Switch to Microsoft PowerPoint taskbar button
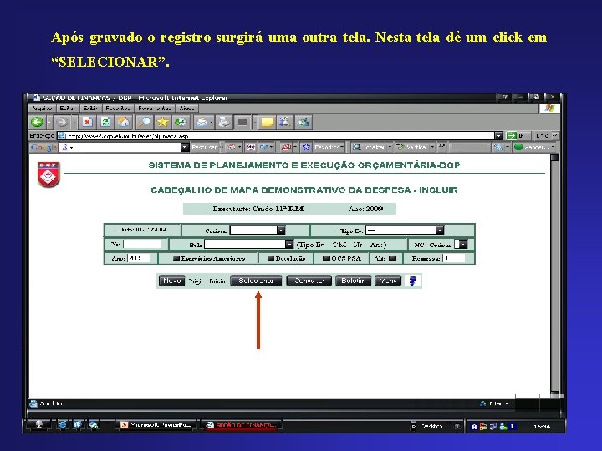The width and height of the screenshot is (602, 451). 156,425
